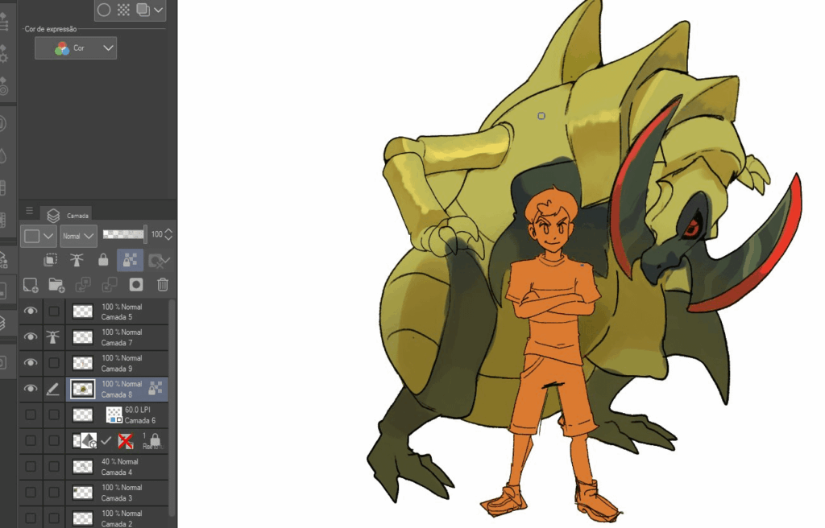This screenshot has height=528, width=825.
Task: Click the enable mask icon with dropdown
Action: [x=159, y=260]
